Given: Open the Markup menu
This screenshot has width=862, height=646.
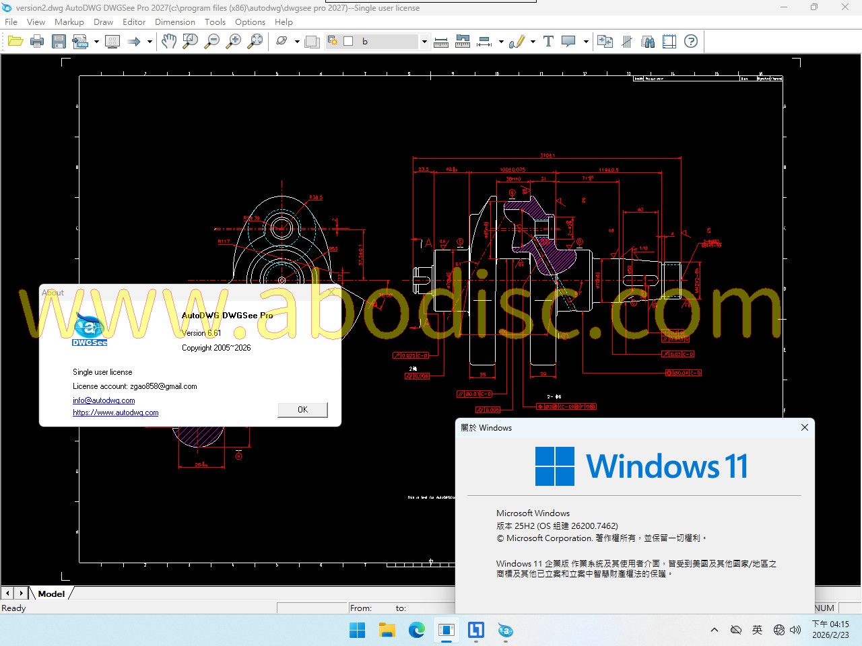Looking at the screenshot, I should tap(69, 22).
